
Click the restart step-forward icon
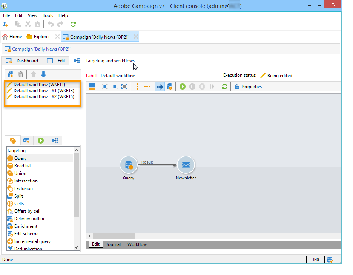(212, 87)
